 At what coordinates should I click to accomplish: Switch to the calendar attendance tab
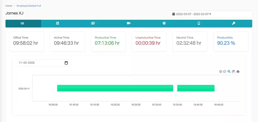pyautogui.click(x=58, y=23)
